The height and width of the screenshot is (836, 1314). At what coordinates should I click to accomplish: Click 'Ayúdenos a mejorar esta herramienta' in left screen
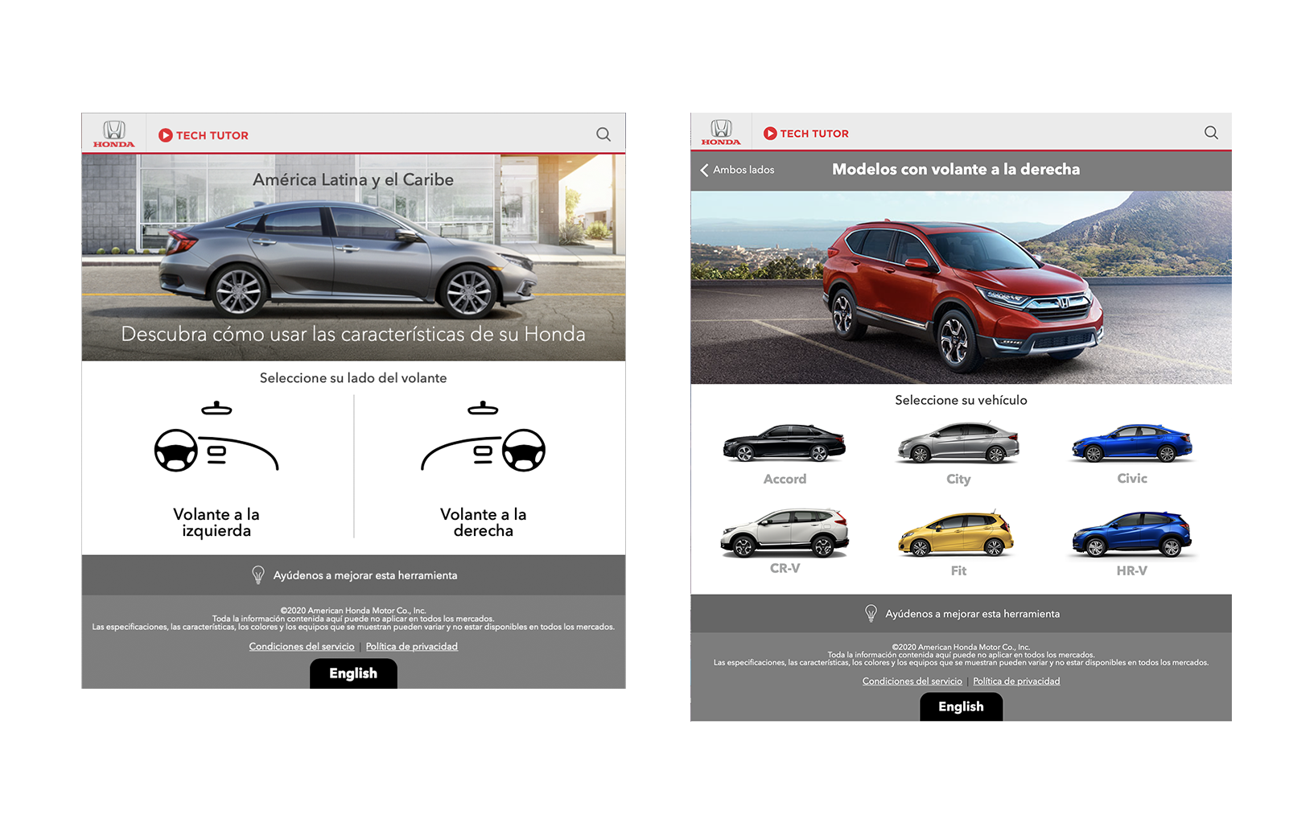click(365, 575)
